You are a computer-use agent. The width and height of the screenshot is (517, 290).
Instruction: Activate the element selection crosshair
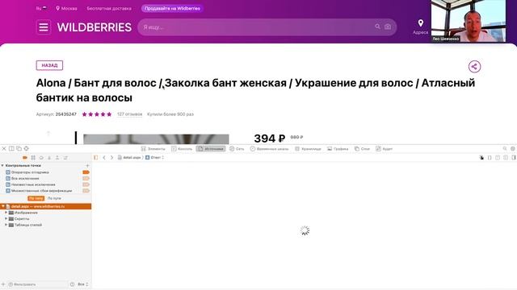pos(27,148)
